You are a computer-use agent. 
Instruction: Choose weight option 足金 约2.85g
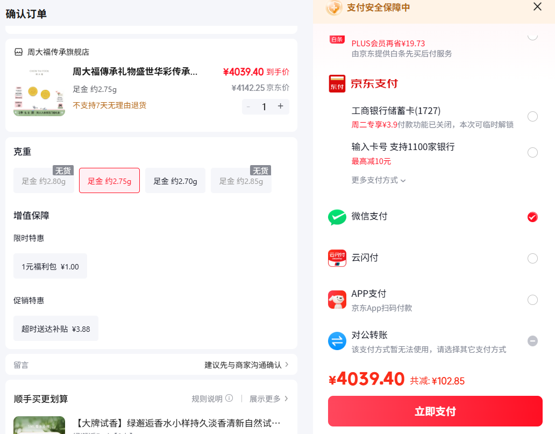coord(241,181)
